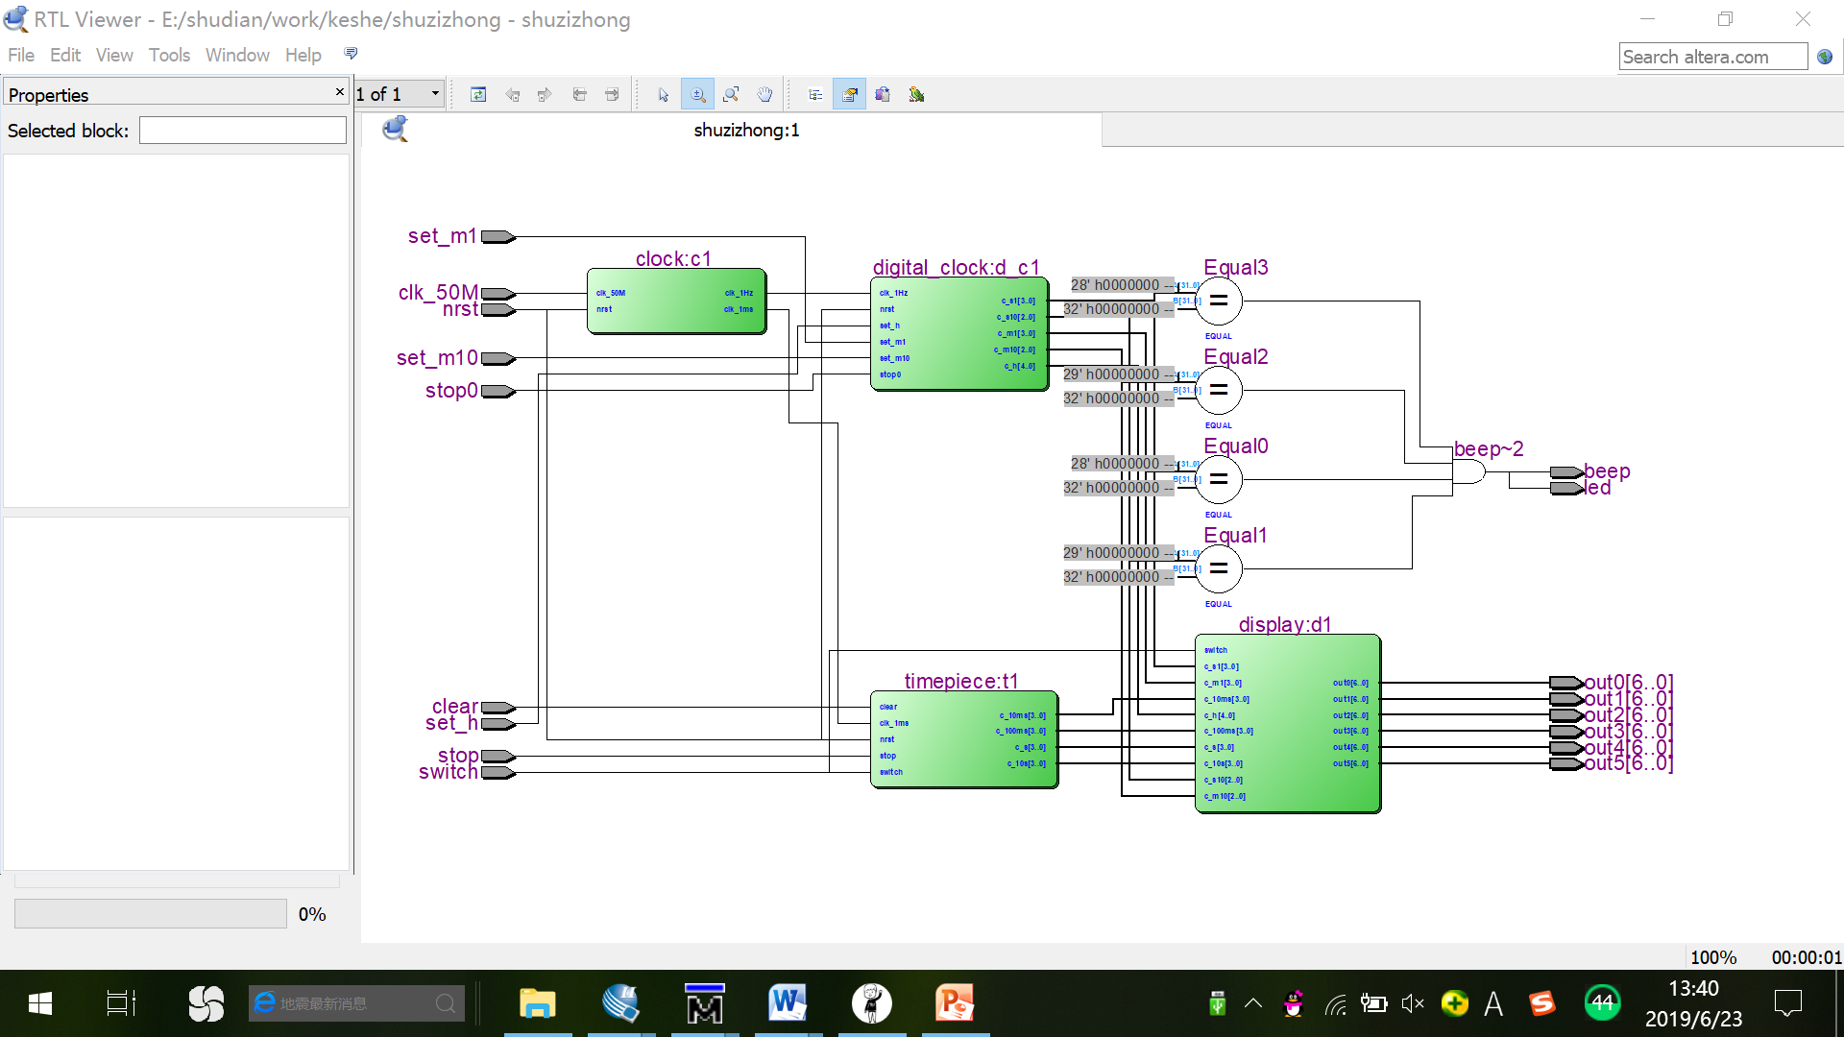Open the File menu
This screenshot has height=1037, width=1844.
[x=20, y=55]
